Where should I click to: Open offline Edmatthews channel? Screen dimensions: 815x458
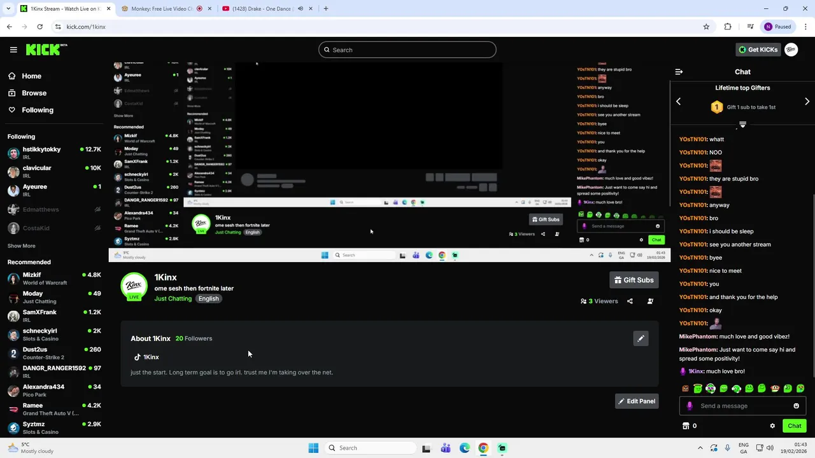point(54,209)
